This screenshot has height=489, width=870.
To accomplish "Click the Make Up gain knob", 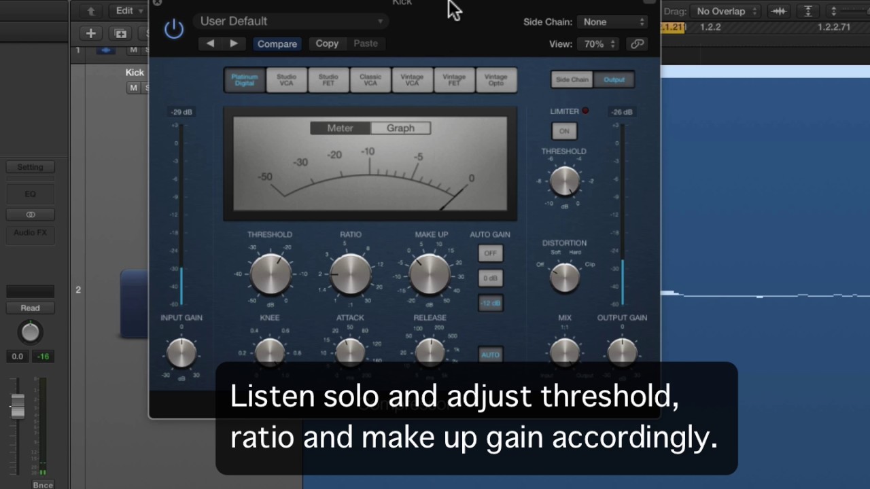I will (x=430, y=273).
